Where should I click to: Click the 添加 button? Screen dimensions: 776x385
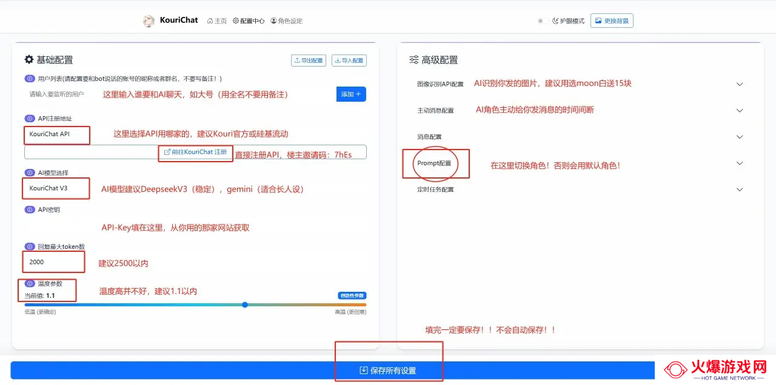click(x=351, y=94)
